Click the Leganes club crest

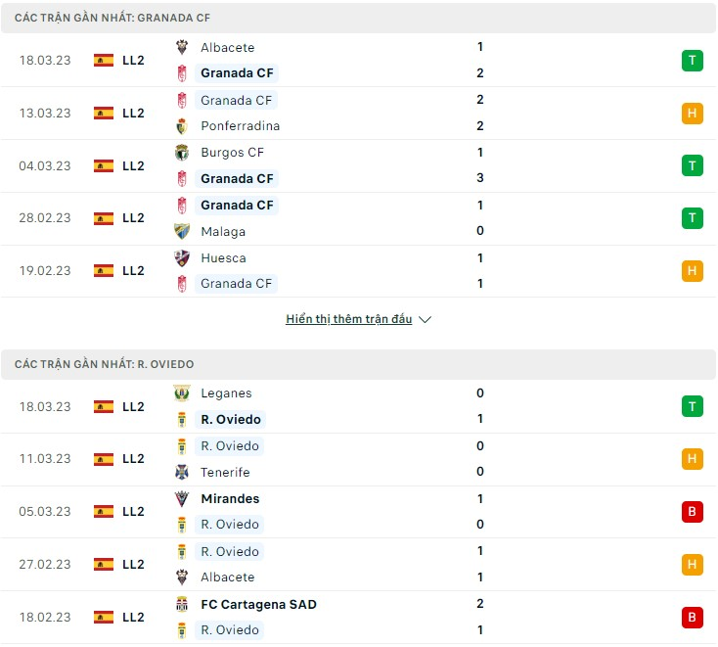(182, 393)
